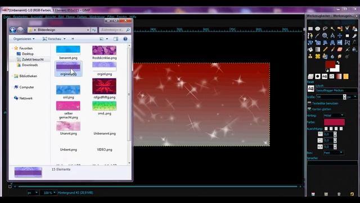
Task: Select the Free Select lasso tool
Action: (x=325, y=29)
